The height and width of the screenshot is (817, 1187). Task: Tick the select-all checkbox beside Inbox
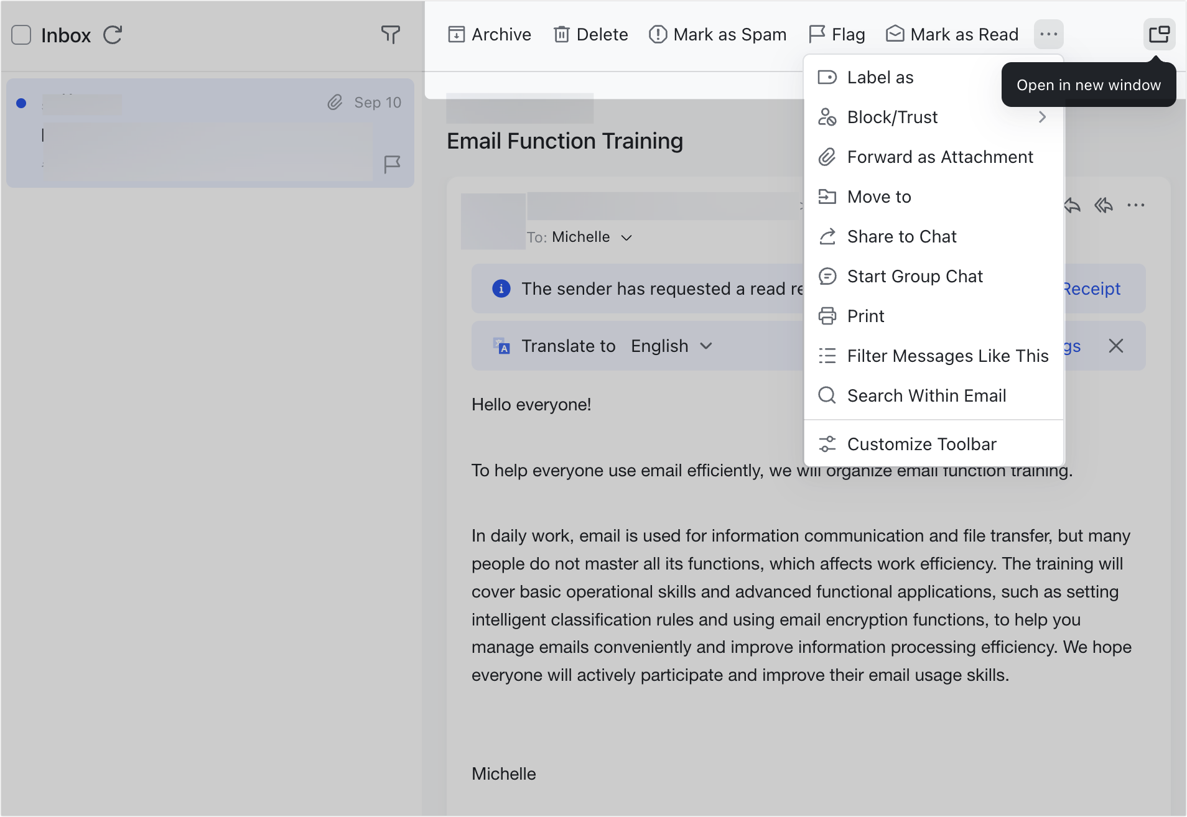point(21,35)
